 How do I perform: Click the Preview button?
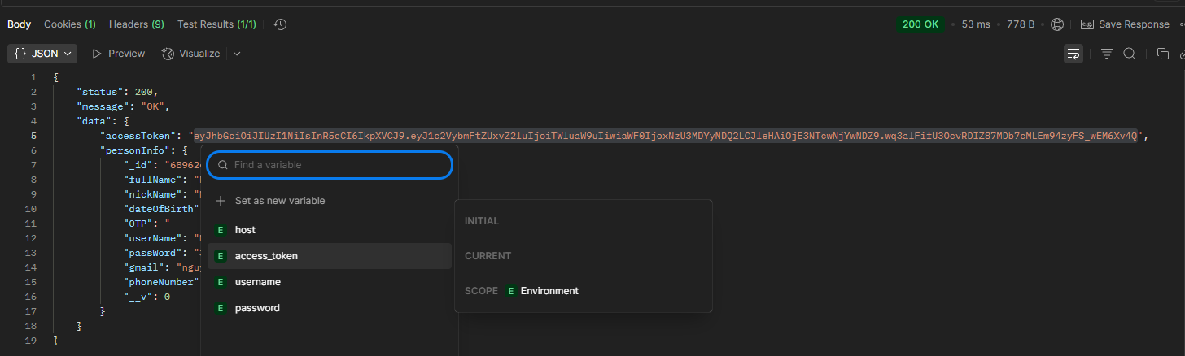click(118, 54)
